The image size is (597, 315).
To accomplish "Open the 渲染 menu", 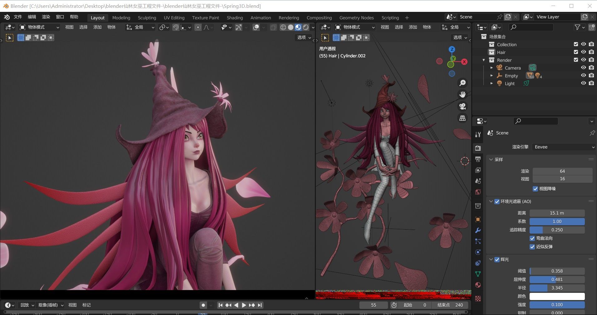I will pos(46,17).
